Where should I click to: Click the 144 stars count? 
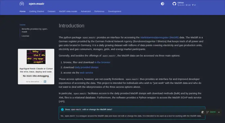point(188,5)
